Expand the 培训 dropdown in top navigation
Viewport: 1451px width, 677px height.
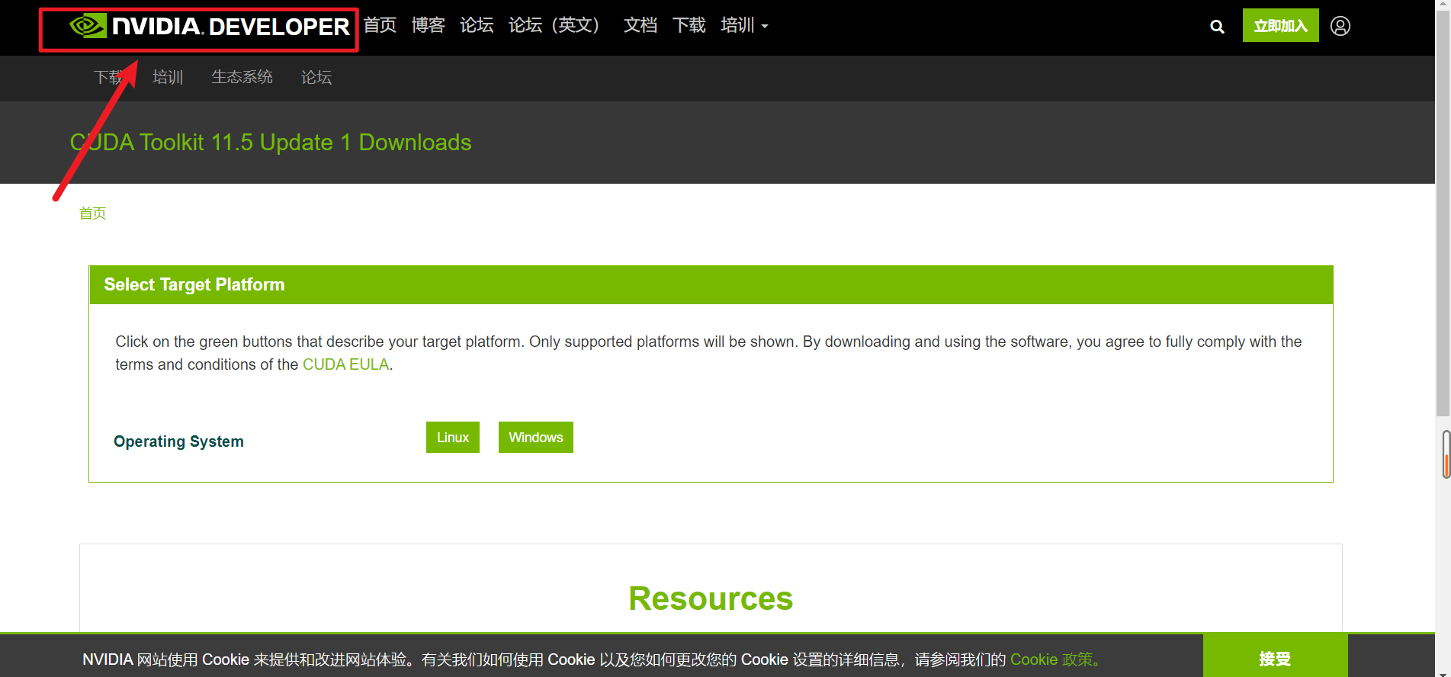744,25
